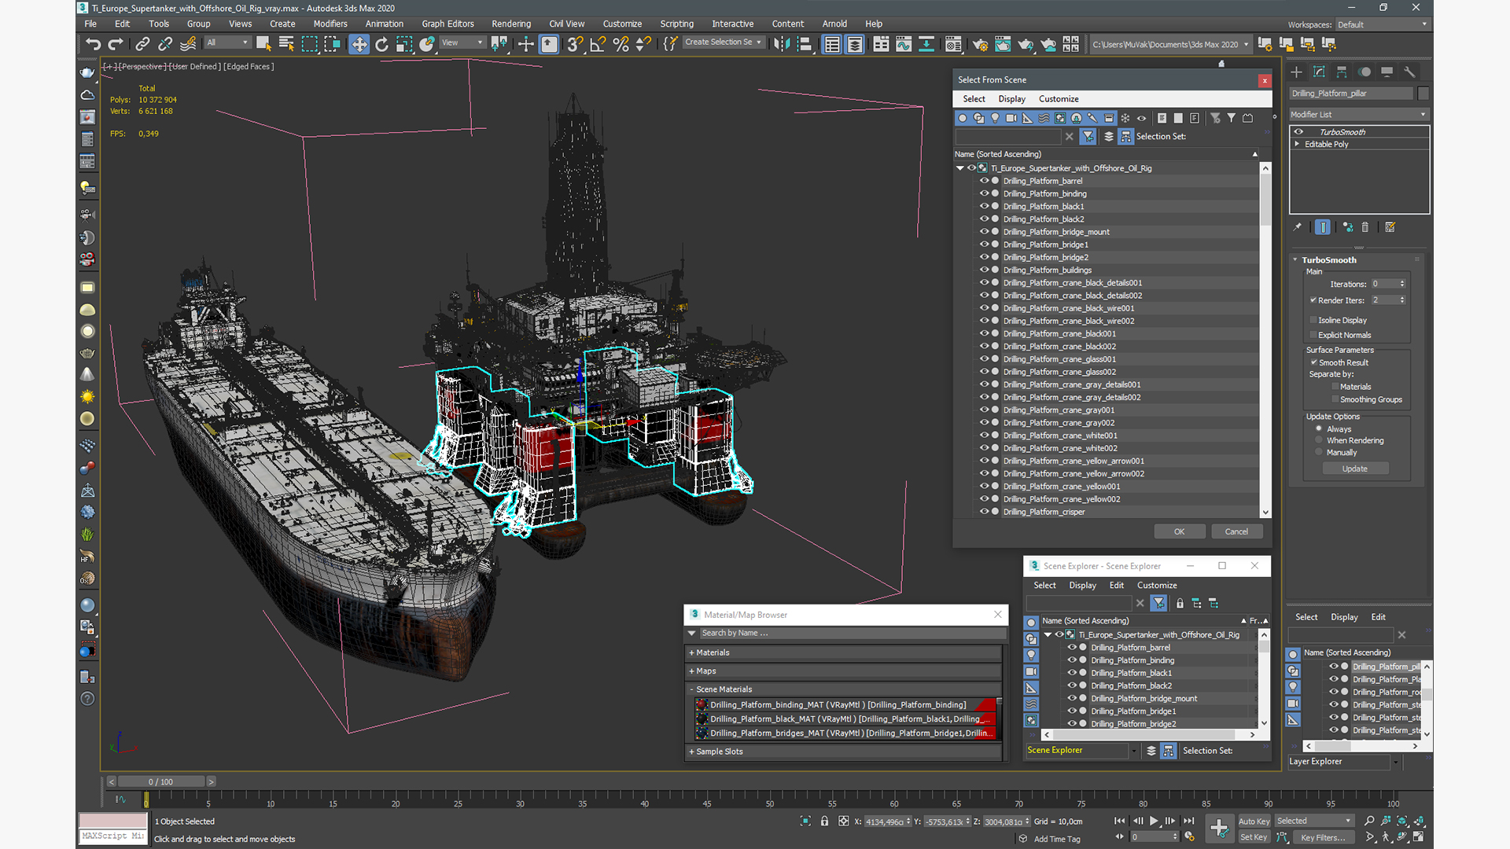Open the Rendering menu
Image resolution: width=1510 pixels, height=849 pixels.
click(x=511, y=24)
